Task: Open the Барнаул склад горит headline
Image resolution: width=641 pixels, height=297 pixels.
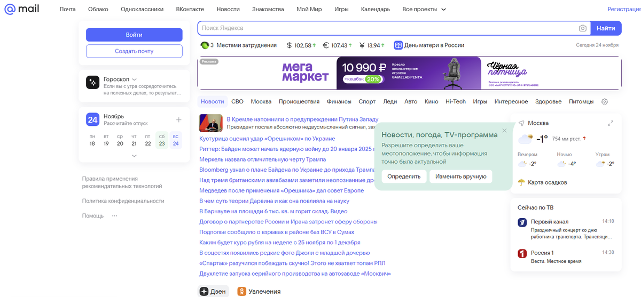Action: point(273,211)
